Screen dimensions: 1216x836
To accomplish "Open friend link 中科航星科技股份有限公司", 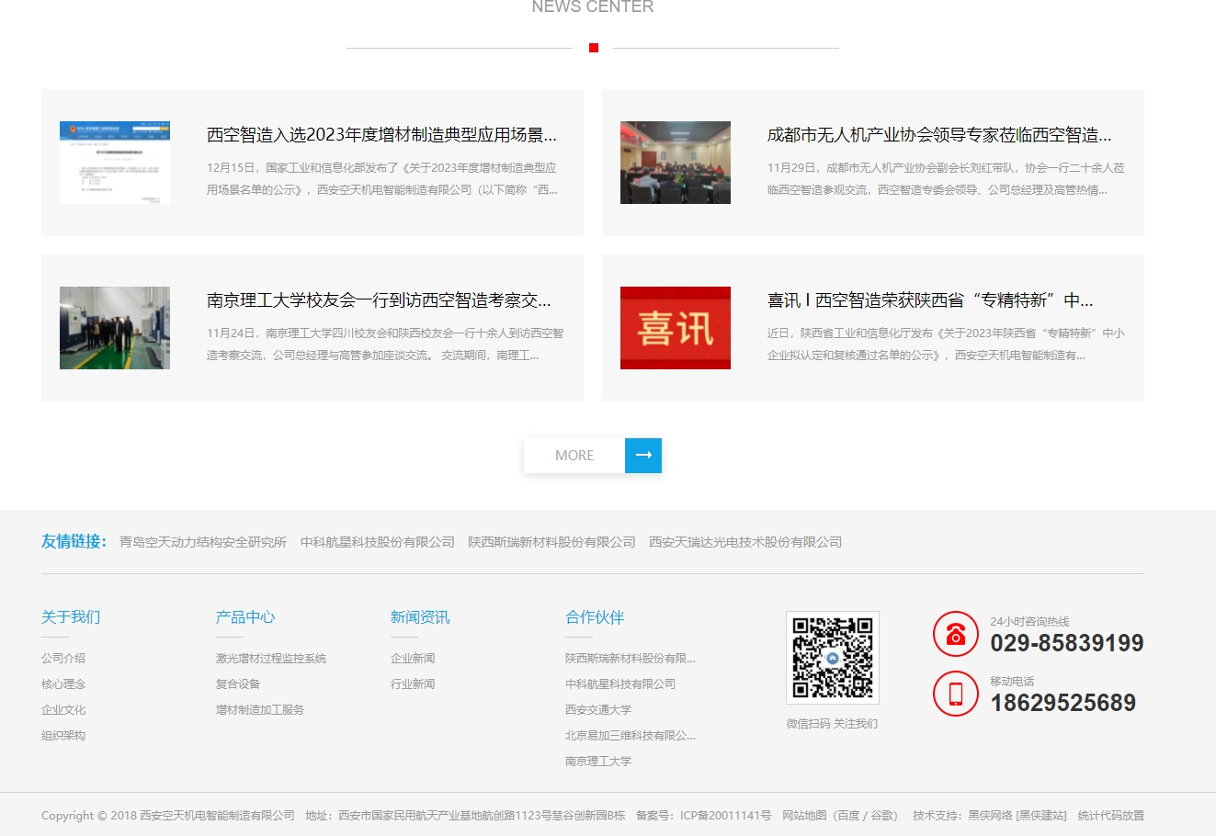I will 377,542.
